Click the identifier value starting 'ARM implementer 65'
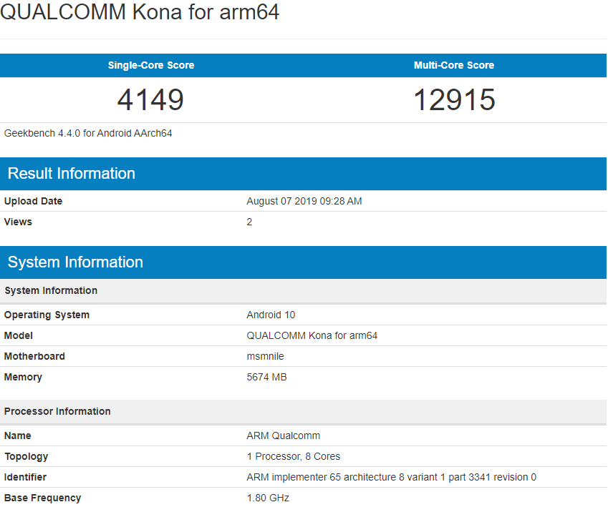Viewport: 608px width, 512px height. pos(391,477)
